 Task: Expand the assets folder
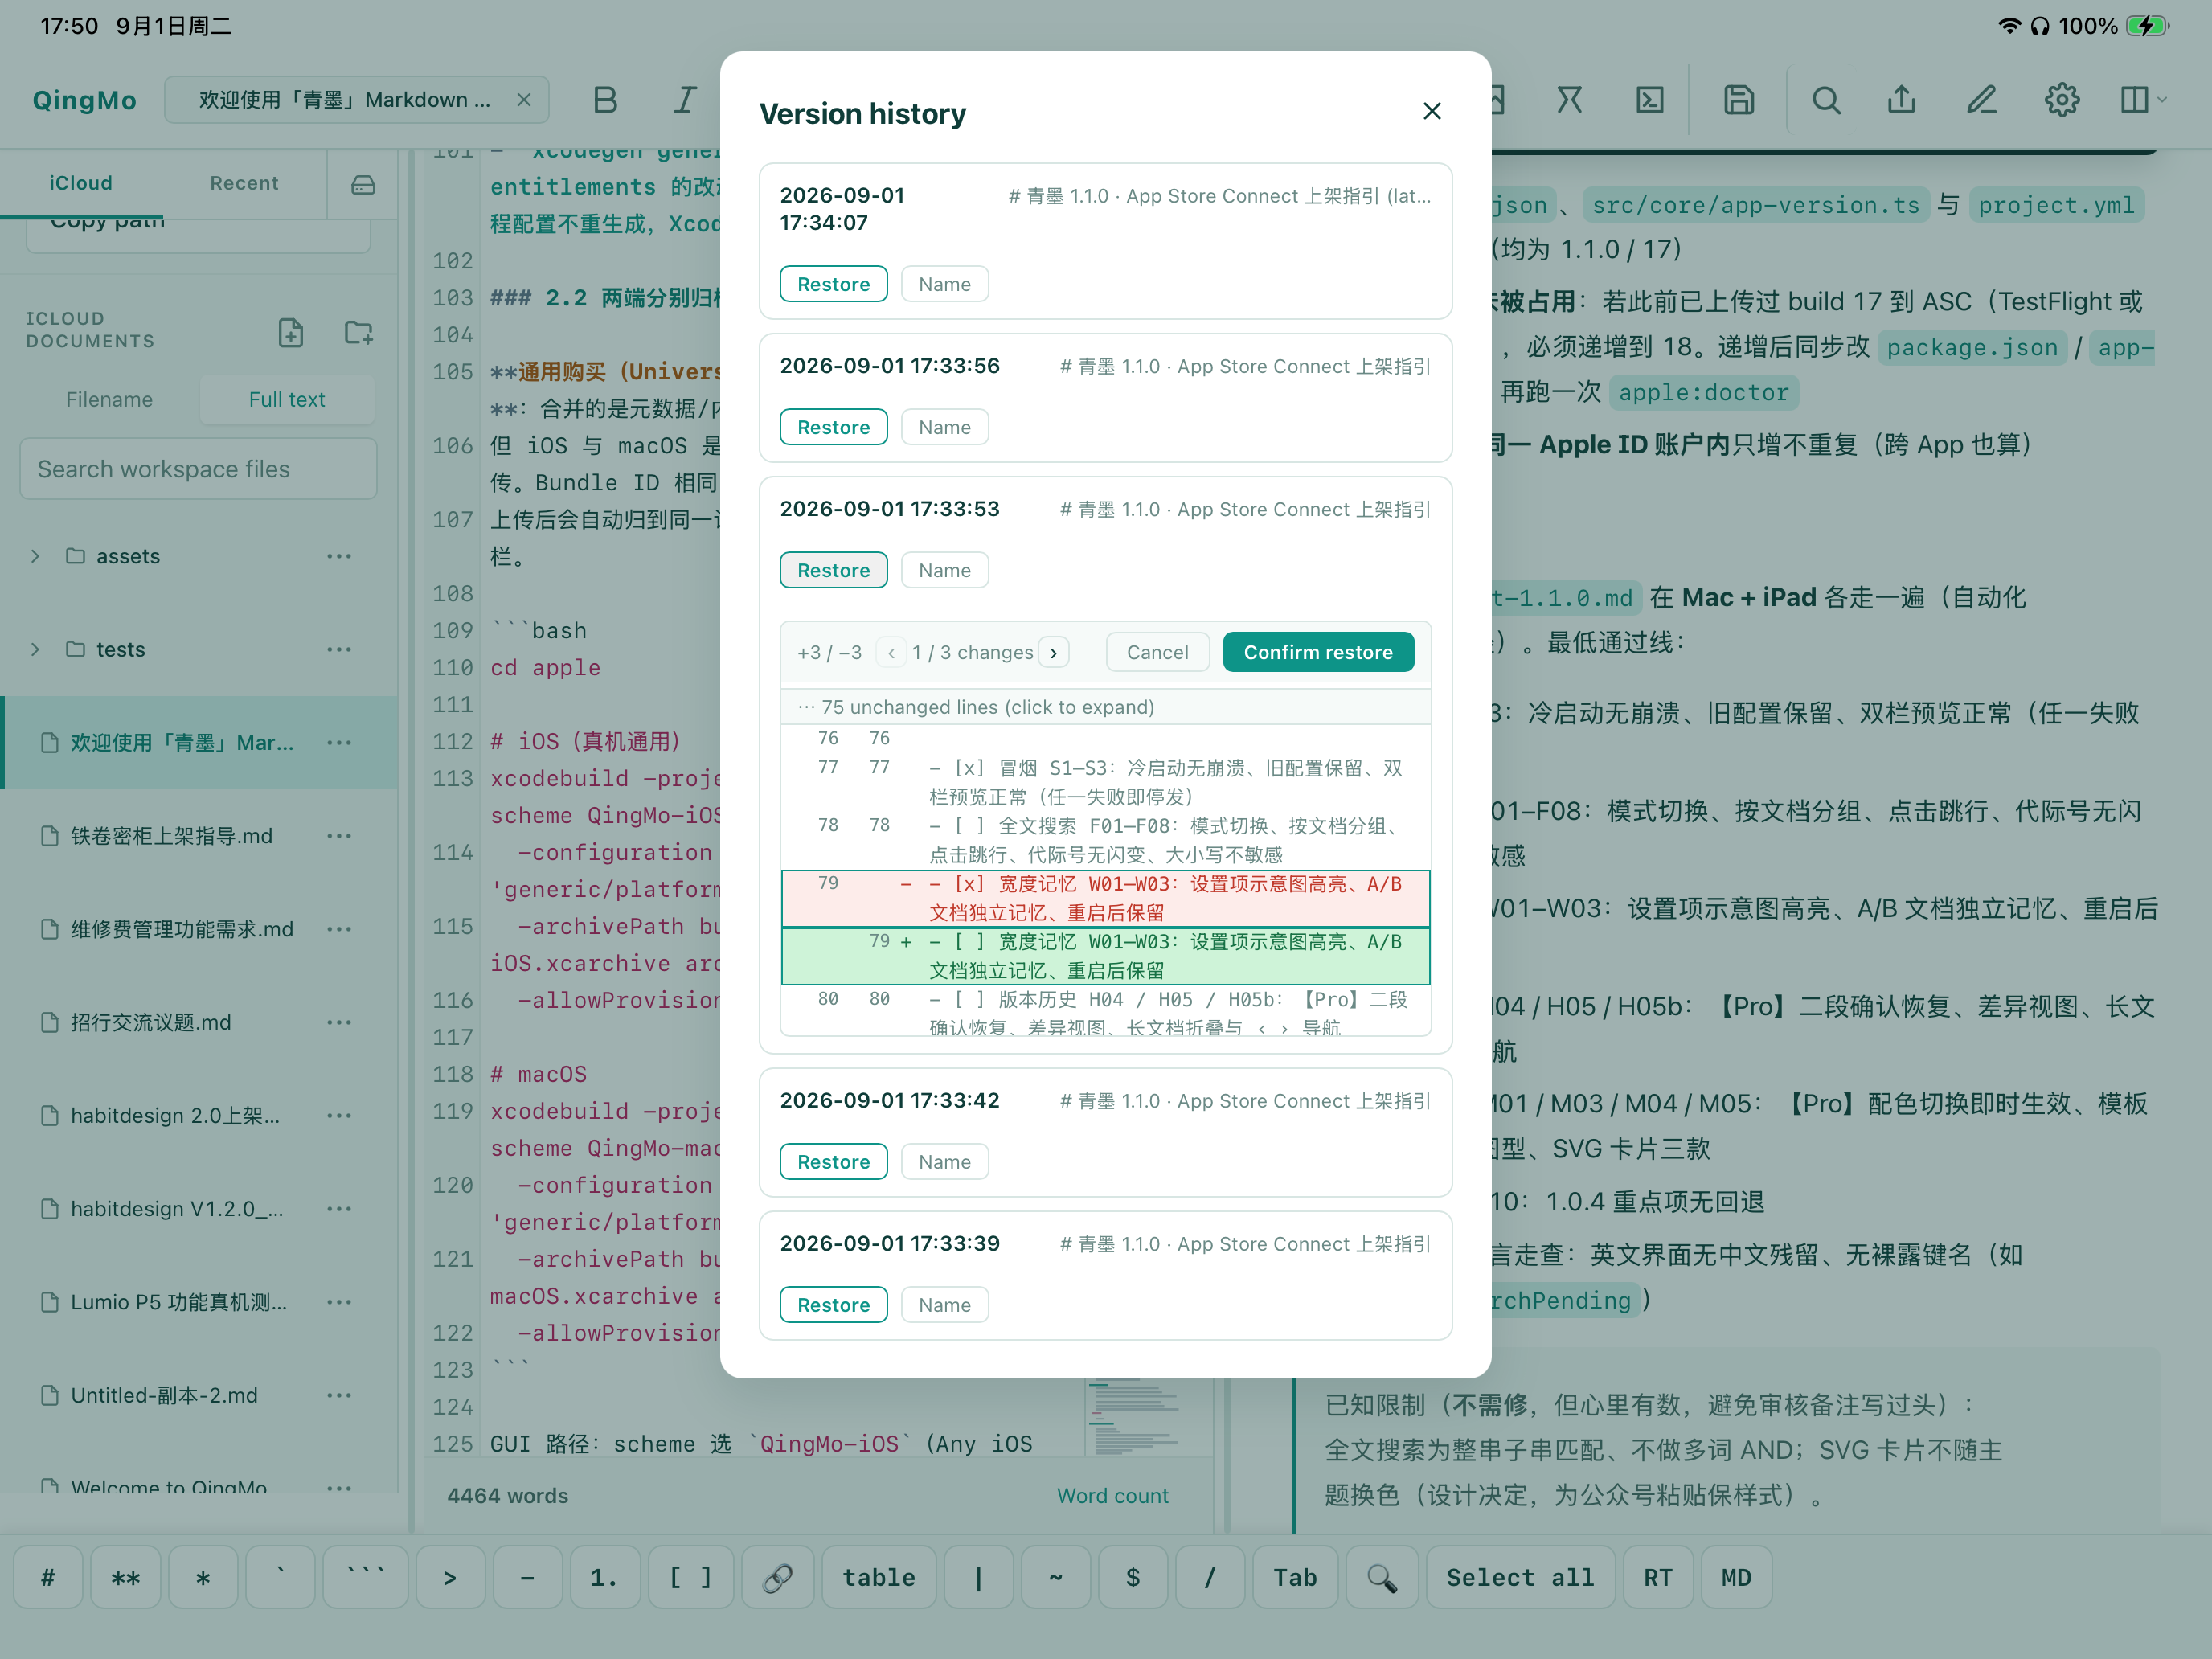[35, 556]
